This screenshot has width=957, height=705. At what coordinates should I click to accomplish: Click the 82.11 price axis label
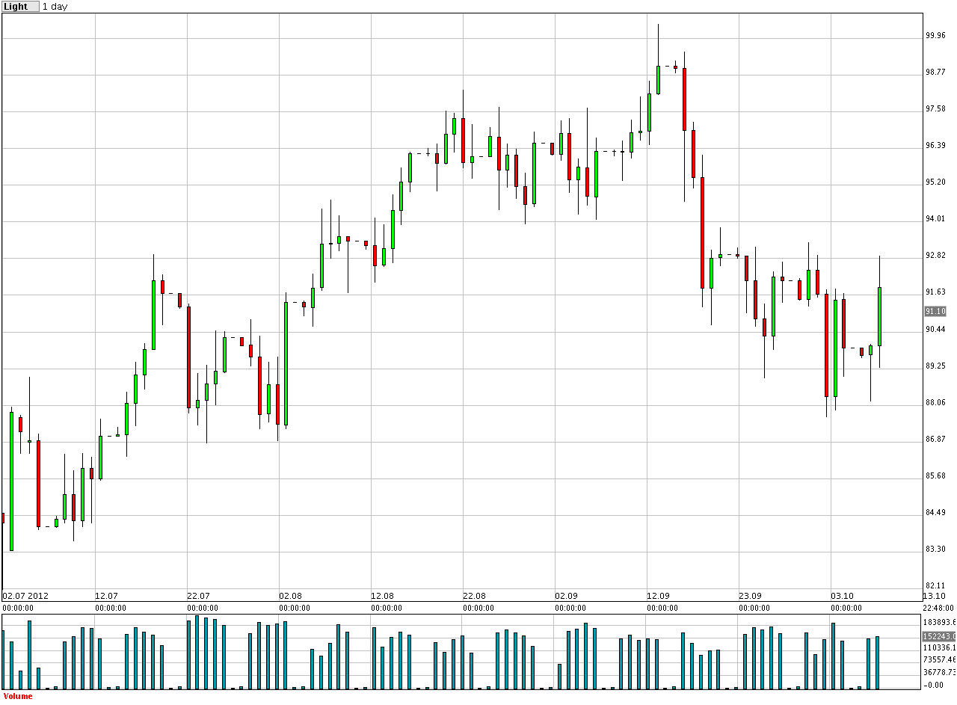coord(936,585)
